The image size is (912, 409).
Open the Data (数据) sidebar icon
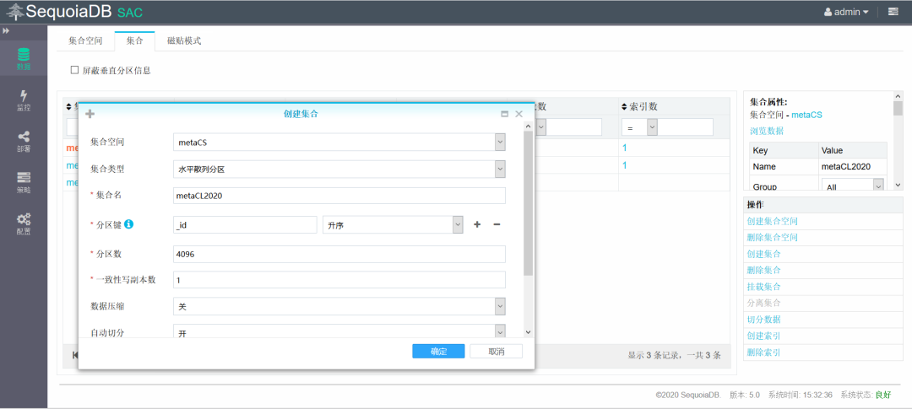(24, 59)
